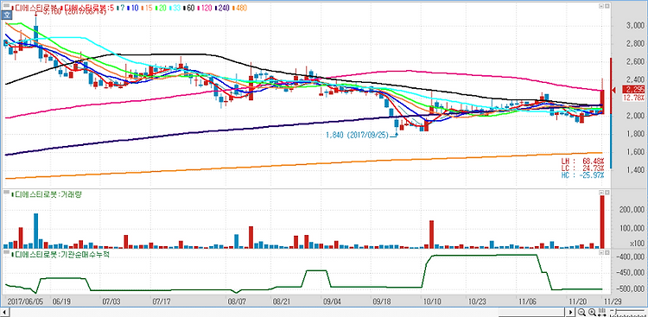Click the 디에스티로봇:거래량 legend label

47,193
